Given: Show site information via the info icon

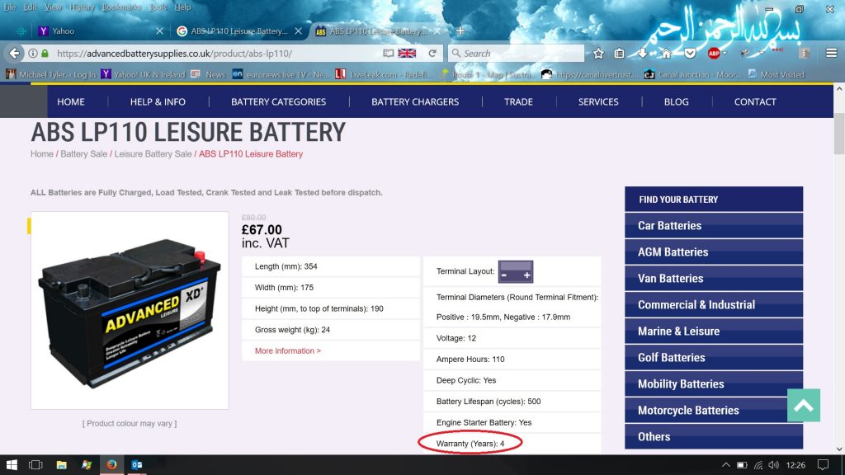Looking at the screenshot, I should pos(33,54).
